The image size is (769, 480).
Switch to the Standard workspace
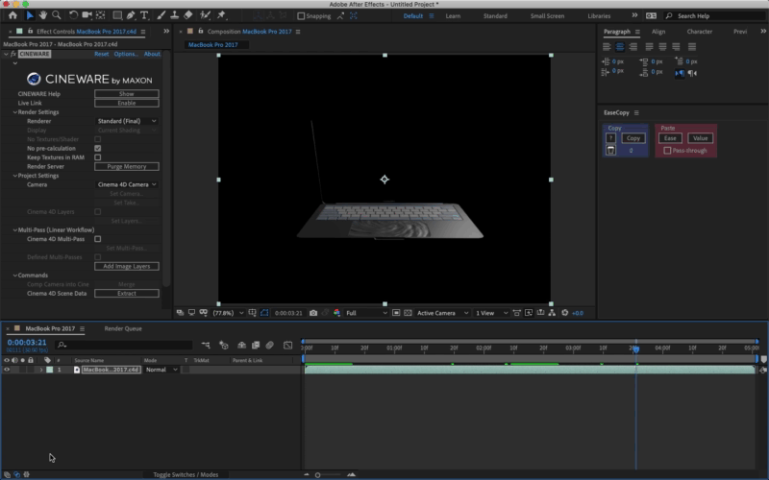coord(495,16)
